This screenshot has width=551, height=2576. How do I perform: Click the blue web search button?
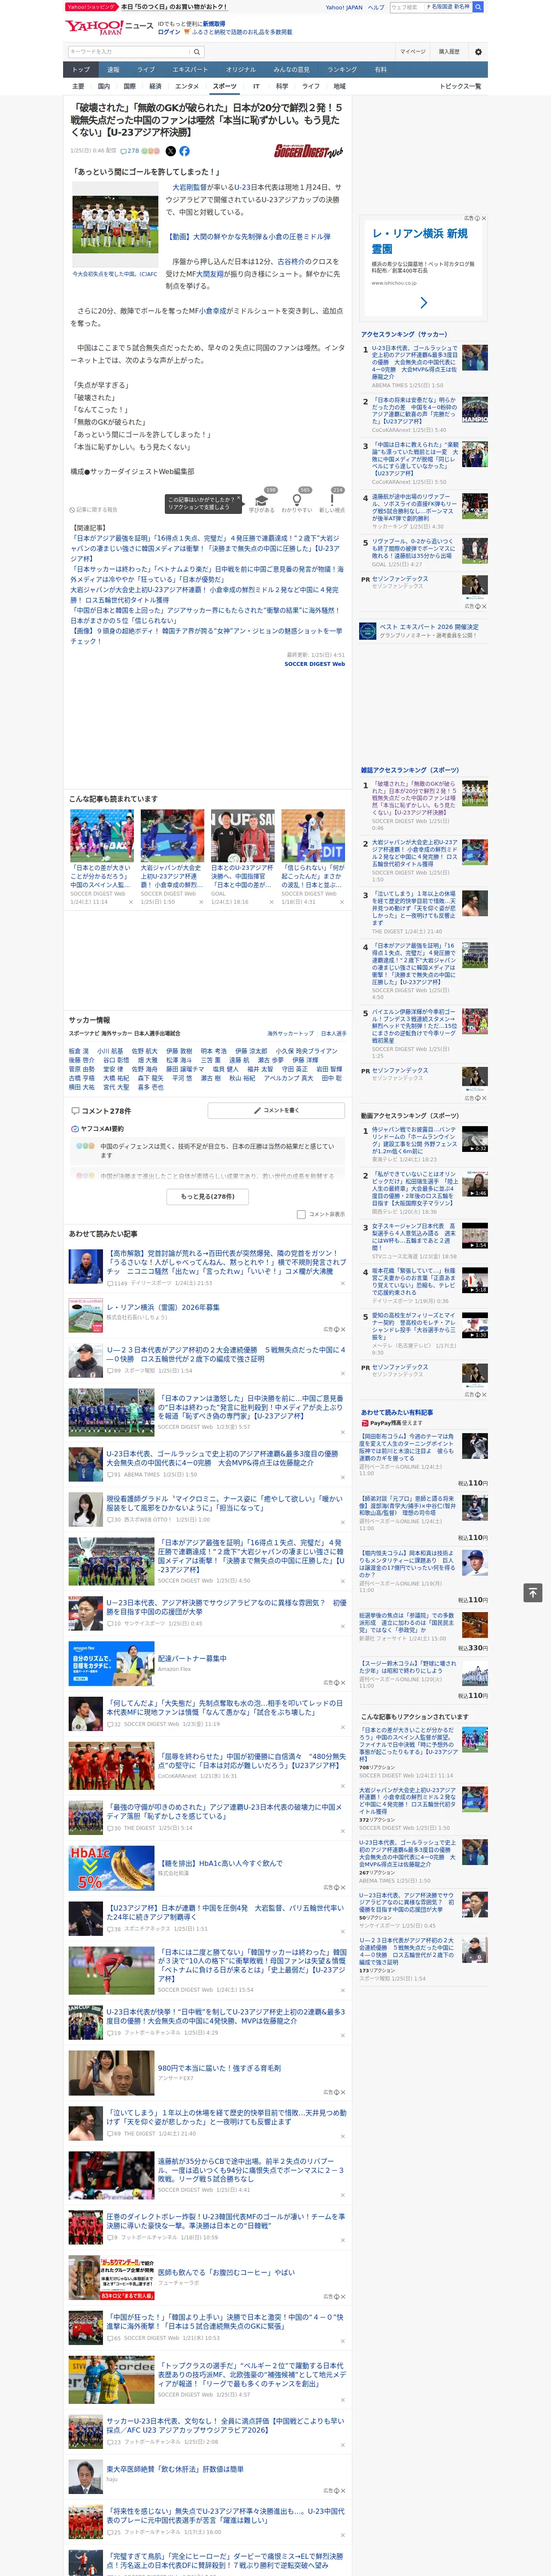pos(478,7)
